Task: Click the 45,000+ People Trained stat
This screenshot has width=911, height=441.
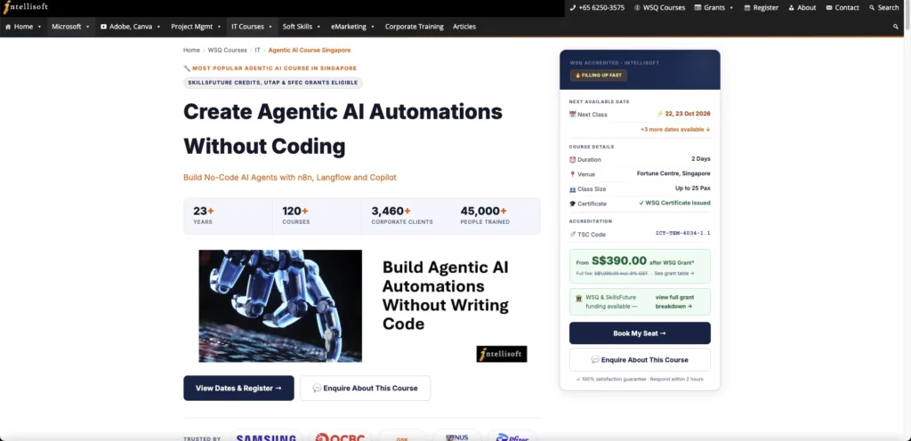Action: pos(485,216)
